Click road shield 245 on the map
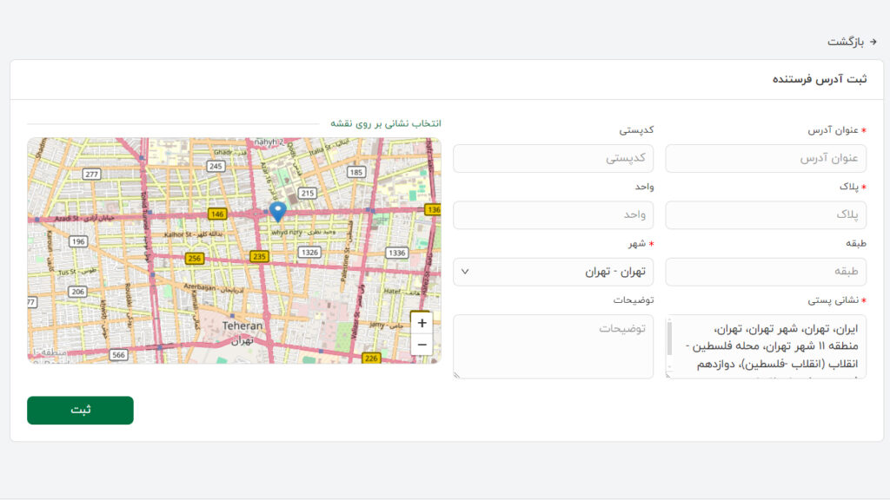This screenshot has height=500, width=890. [216, 166]
